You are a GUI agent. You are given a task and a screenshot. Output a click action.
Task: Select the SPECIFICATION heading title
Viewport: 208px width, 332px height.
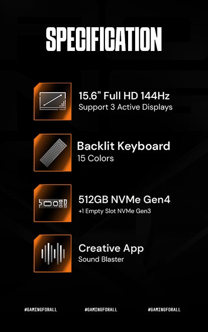click(104, 39)
